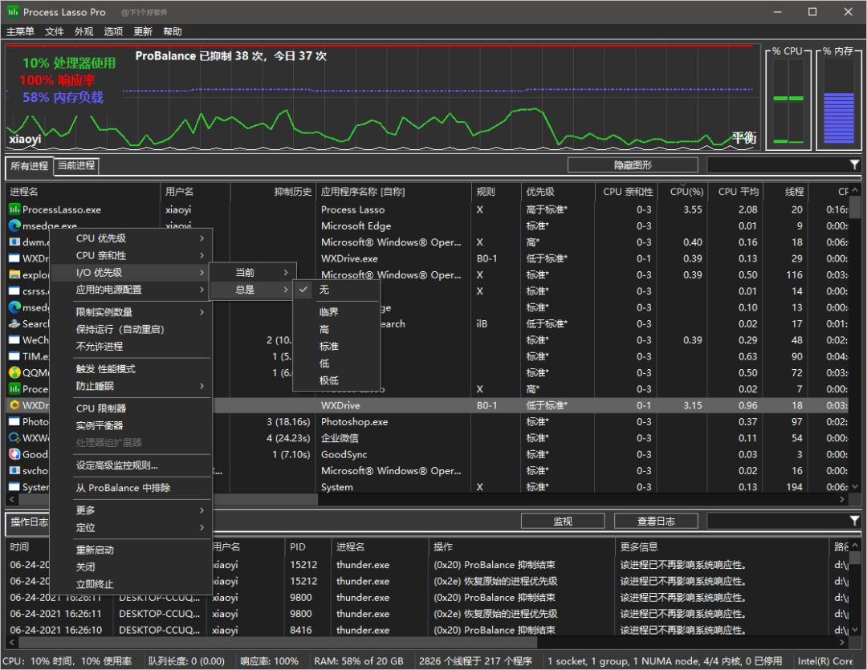867x670 pixels.
Task: Click the 隐藏图形 button
Action: [633, 165]
